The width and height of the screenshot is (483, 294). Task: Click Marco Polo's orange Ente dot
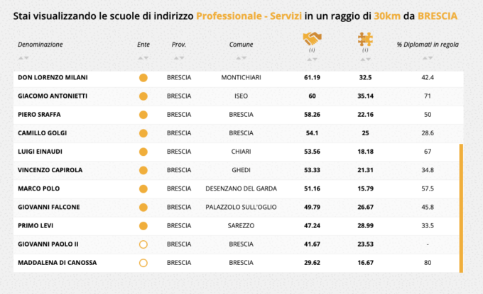click(x=143, y=188)
